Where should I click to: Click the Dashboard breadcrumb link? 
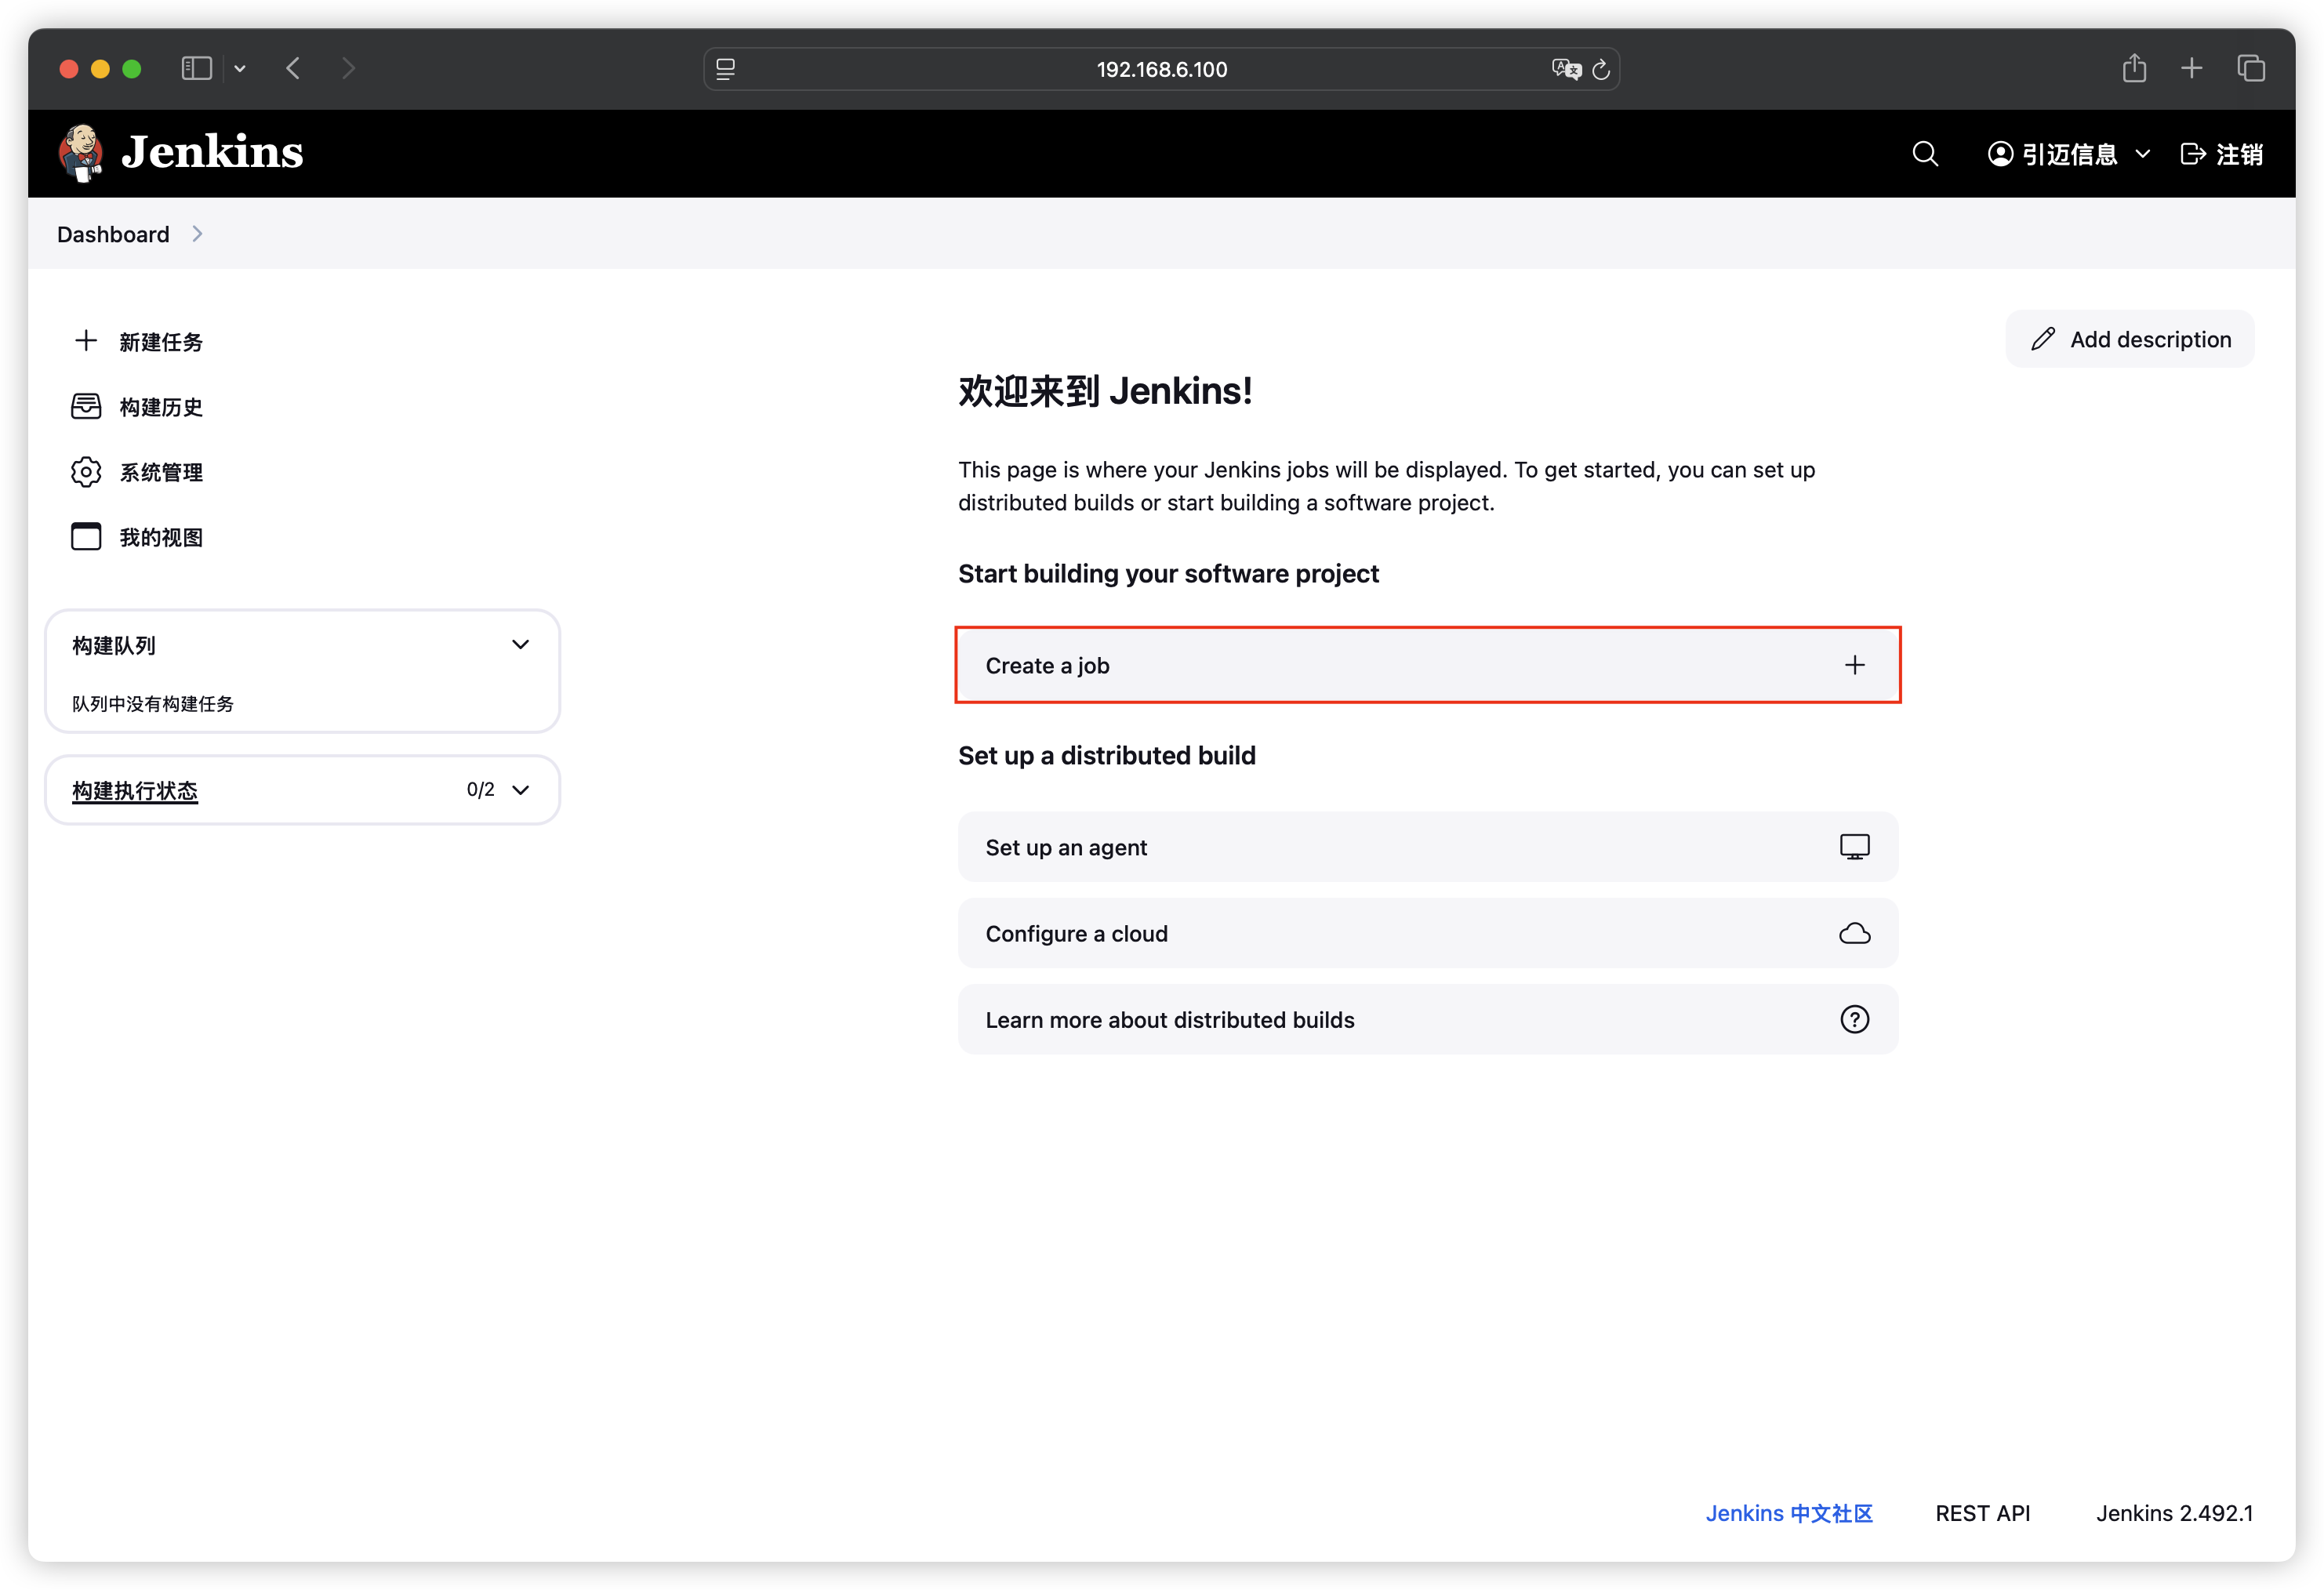coord(113,234)
